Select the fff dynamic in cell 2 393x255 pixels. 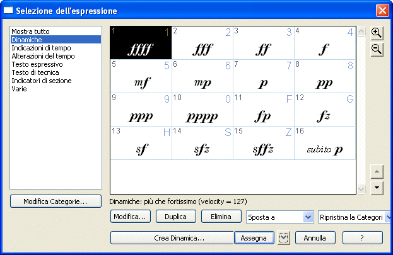202,48
